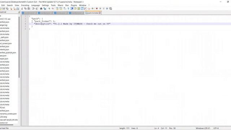231x130 pixels.
Task: Select the ten20_ttf.info file entry
Action: 9,120
